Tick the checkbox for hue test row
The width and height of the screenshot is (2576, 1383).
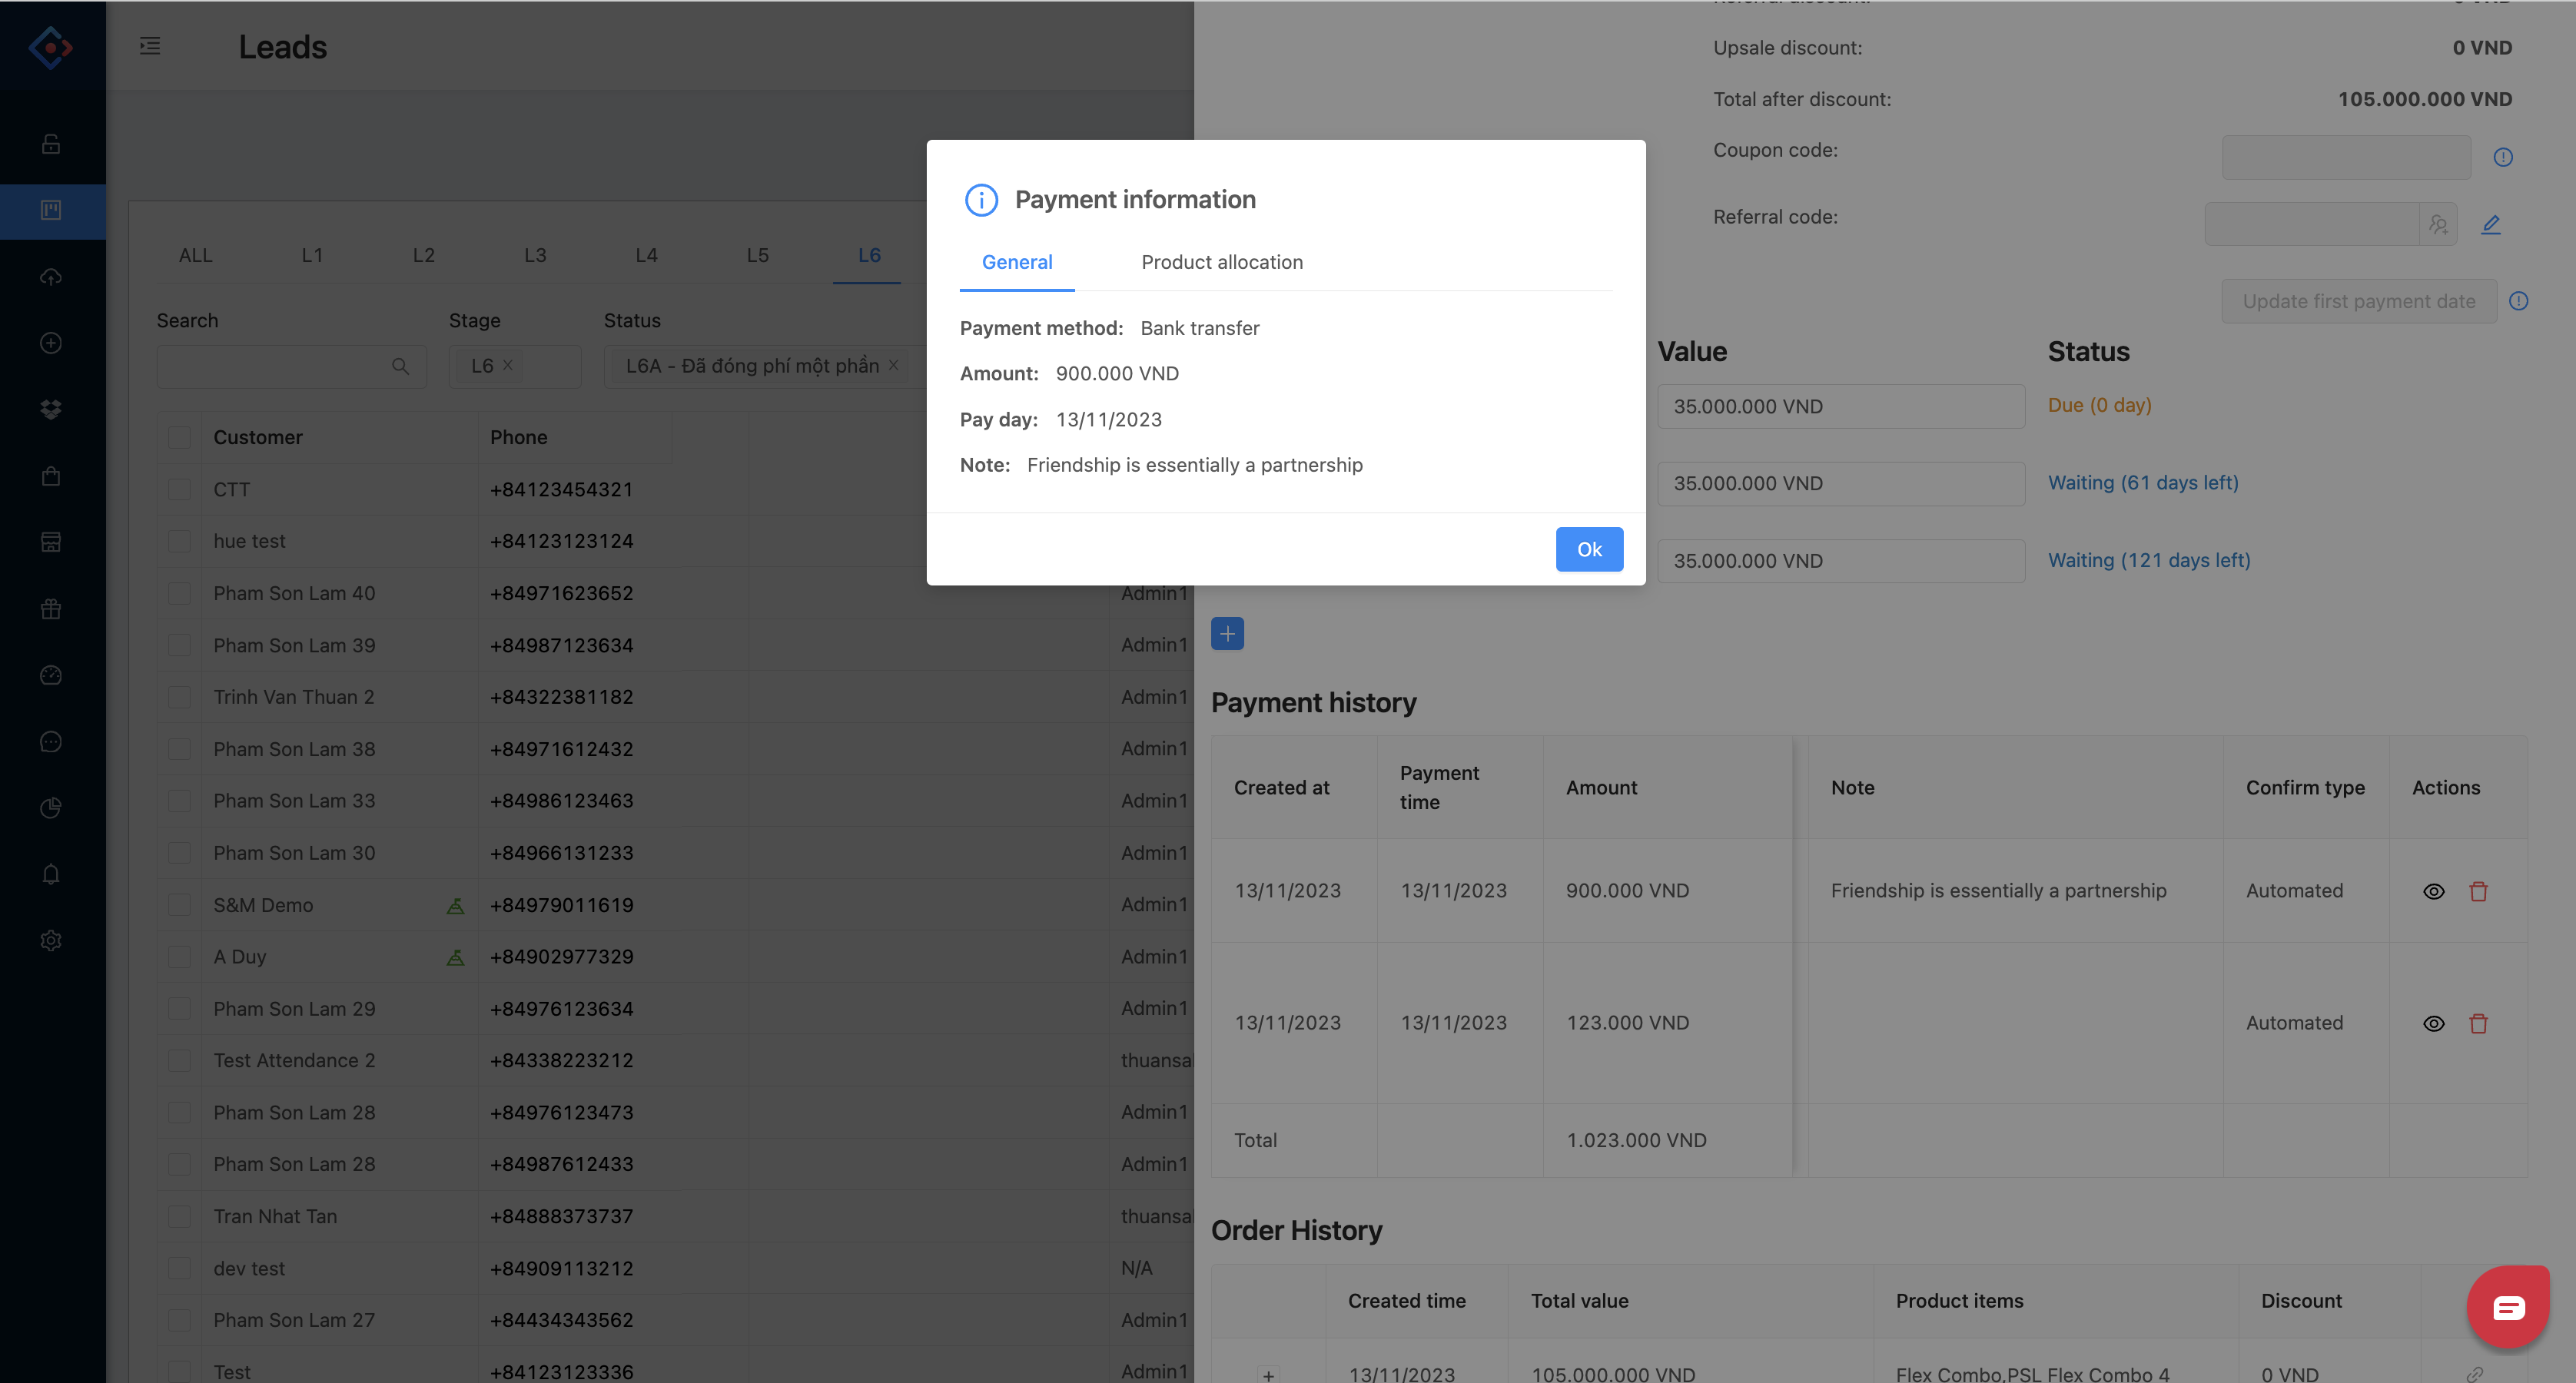pos(180,541)
